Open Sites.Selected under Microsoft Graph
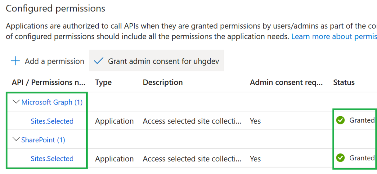This screenshot has height=174, width=377. [52, 121]
